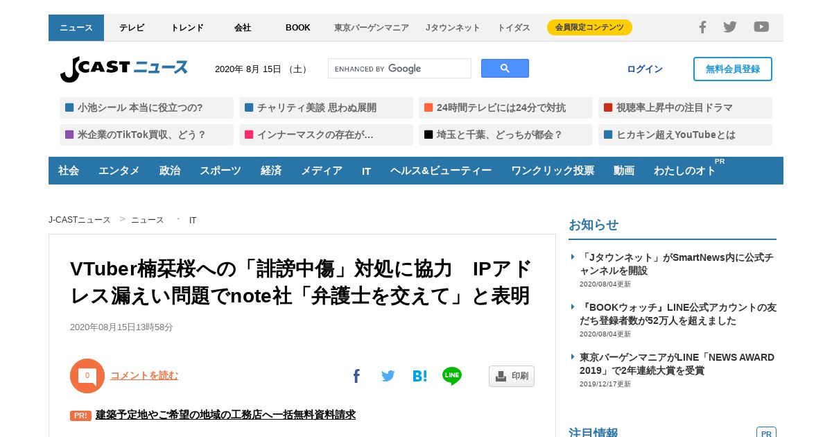Click 会員限定コンテンツ yellow button

(x=589, y=28)
